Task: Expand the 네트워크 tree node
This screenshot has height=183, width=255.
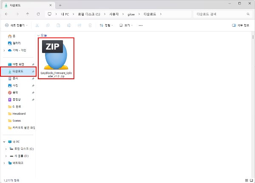Action: [4, 163]
